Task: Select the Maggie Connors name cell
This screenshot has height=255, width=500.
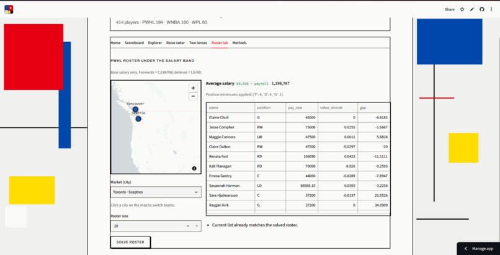Action: pos(230,137)
